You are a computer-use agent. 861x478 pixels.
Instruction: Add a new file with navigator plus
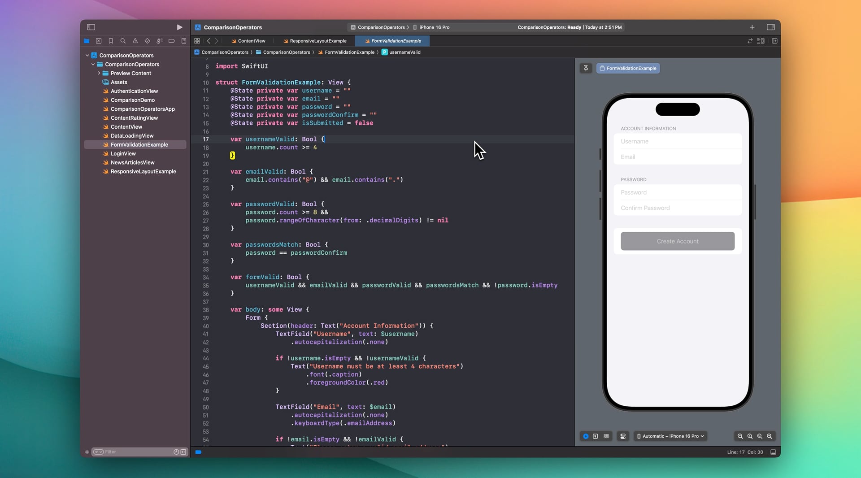pyautogui.click(x=87, y=452)
